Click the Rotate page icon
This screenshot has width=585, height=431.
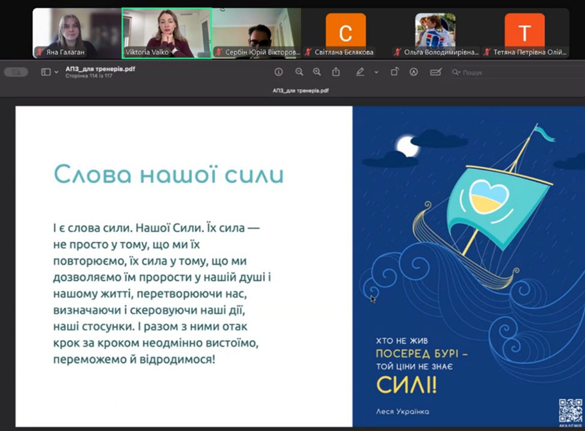pos(394,72)
